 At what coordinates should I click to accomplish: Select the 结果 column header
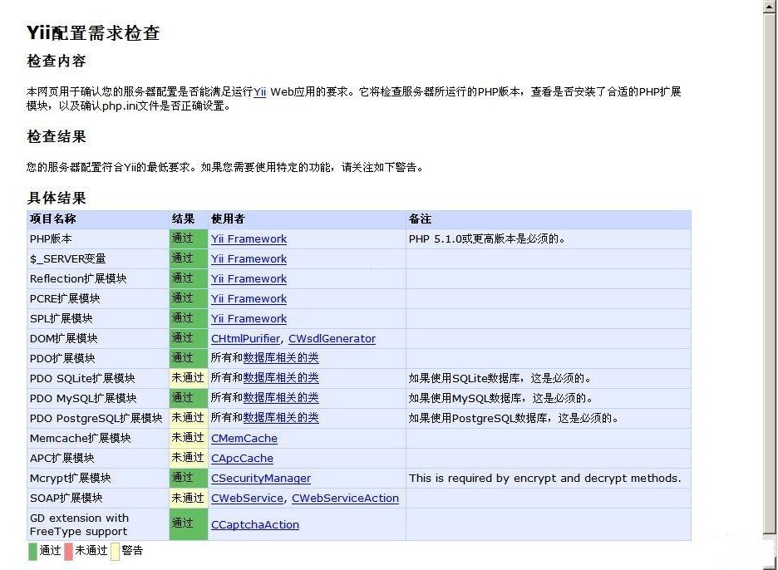[181, 219]
